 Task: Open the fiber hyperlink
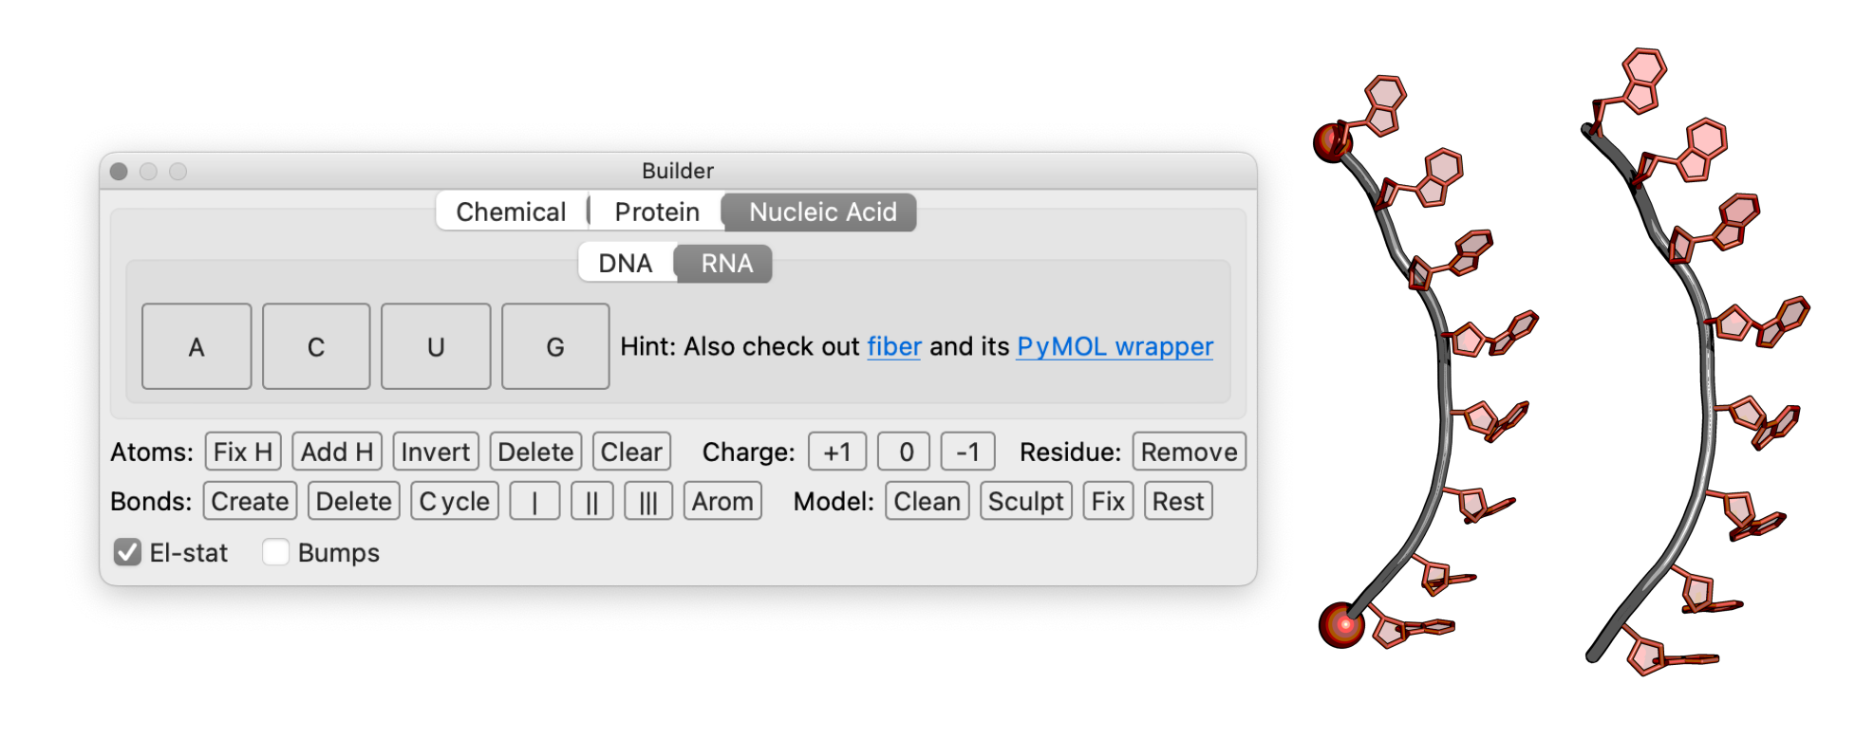894,347
